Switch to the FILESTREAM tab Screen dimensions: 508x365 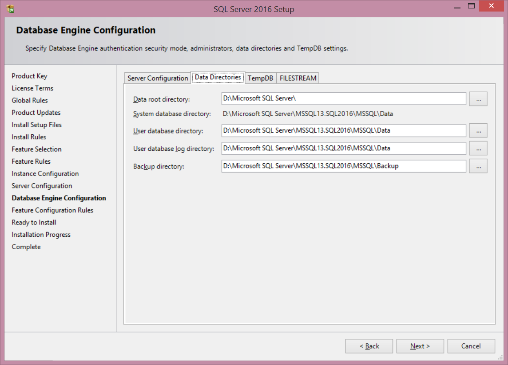tap(298, 78)
